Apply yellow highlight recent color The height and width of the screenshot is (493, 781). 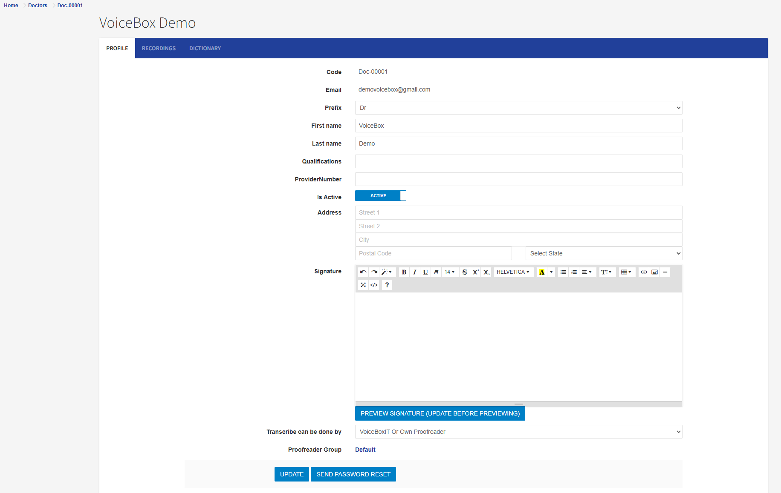click(542, 272)
